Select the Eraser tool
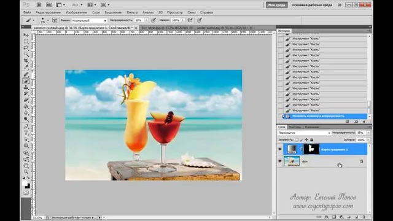Viewport: 393px width, 221px height. (26, 100)
